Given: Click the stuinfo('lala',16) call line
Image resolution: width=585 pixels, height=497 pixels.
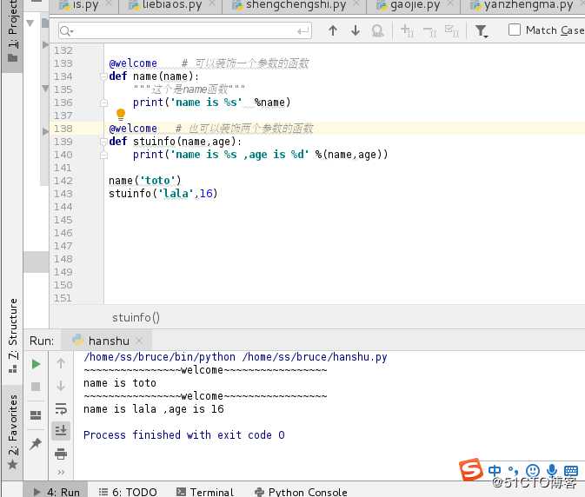Looking at the screenshot, I should coord(163,194).
